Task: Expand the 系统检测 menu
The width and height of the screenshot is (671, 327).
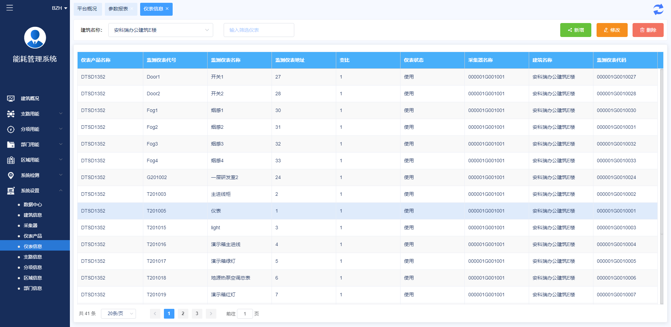Action: point(61,175)
